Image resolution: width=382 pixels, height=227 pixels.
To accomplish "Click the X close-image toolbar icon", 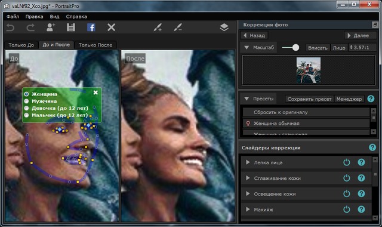I will point(112,27).
